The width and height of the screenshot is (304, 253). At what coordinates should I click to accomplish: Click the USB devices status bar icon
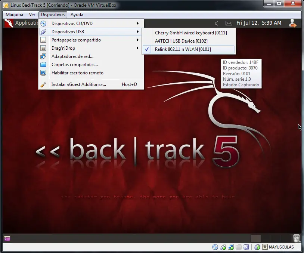pyautogui.click(x=223, y=247)
